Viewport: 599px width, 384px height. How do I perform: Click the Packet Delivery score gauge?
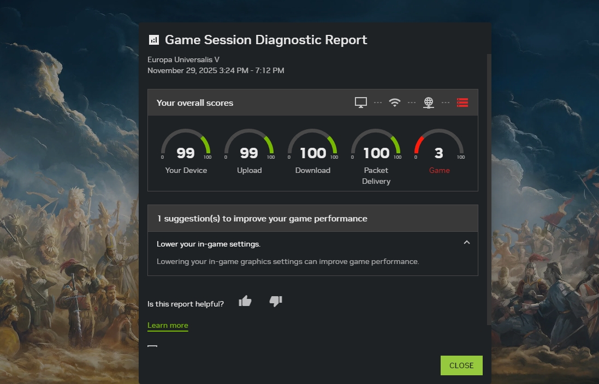(376, 145)
